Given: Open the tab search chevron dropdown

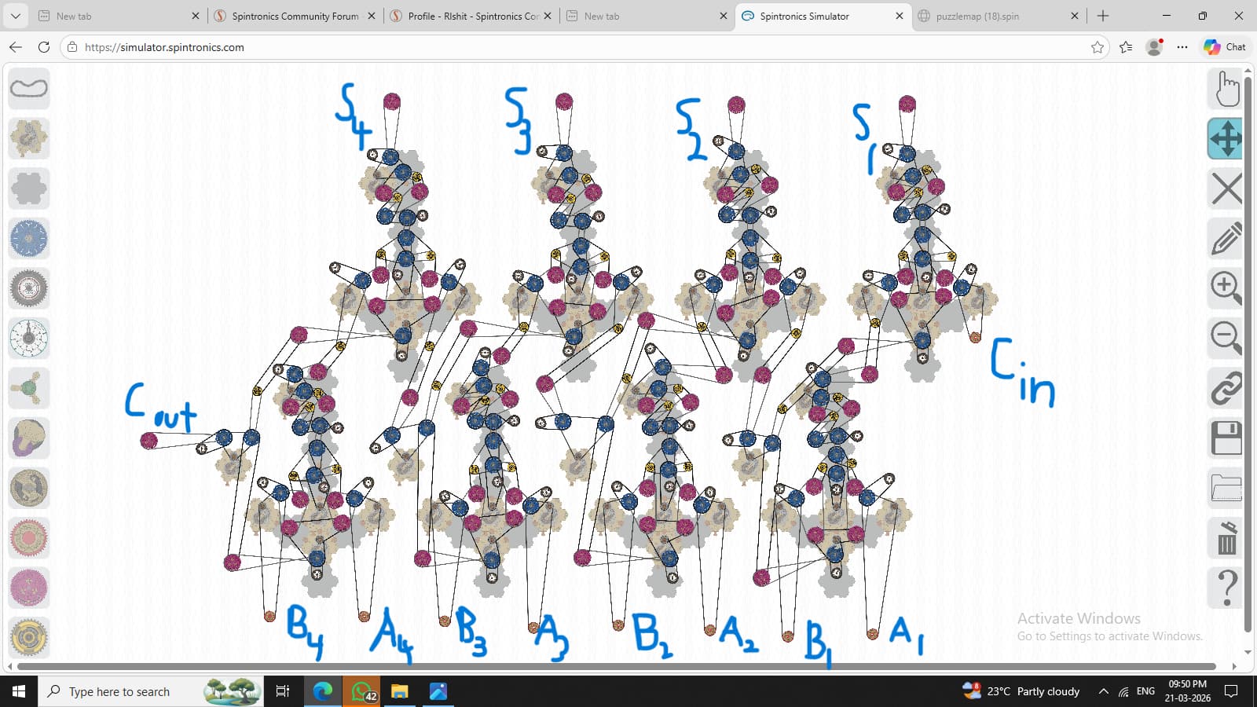Looking at the screenshot, I should 14,16.
